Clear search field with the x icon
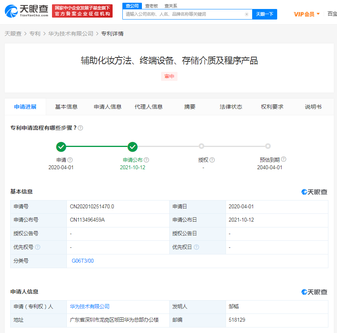The image size is (337, 333). tap(247, 14)
